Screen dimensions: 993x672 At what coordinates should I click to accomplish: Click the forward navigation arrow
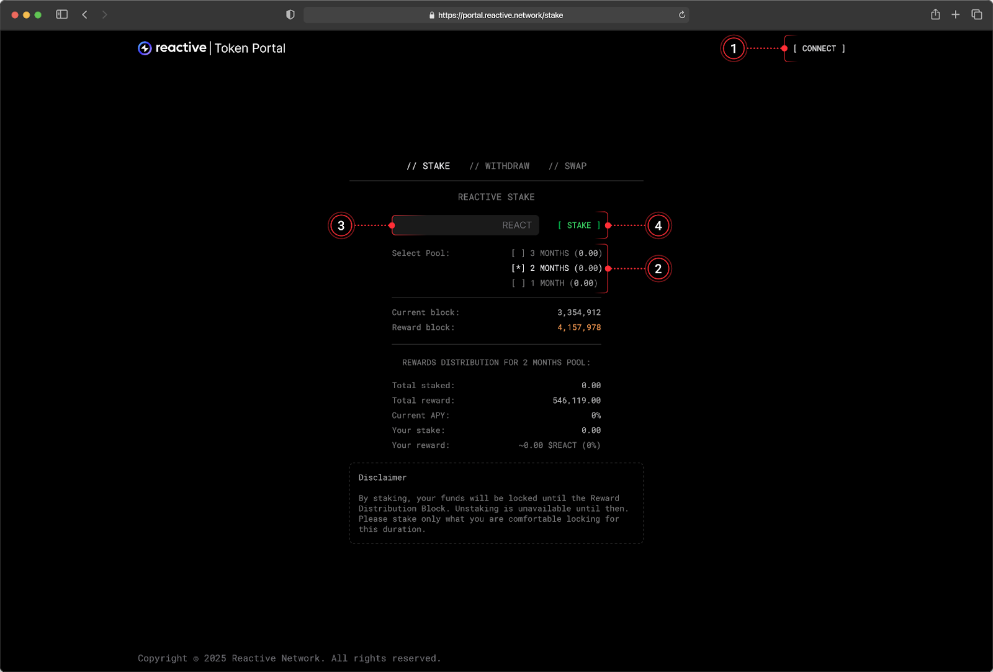(104, 14)
